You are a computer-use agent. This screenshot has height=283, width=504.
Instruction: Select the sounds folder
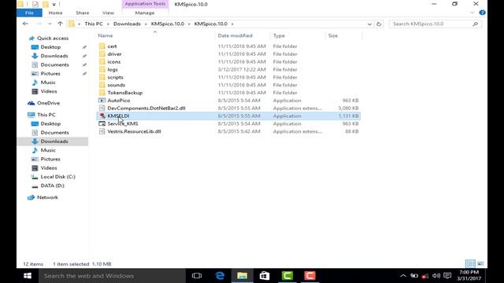coord(116,85)
